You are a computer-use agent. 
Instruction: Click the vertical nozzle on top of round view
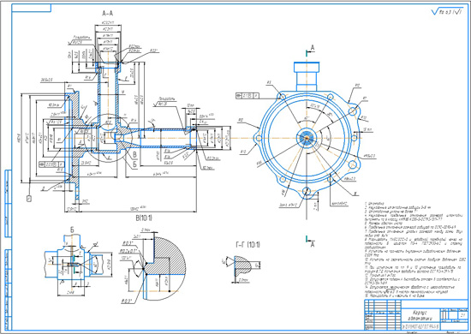[x=307, y=76]
